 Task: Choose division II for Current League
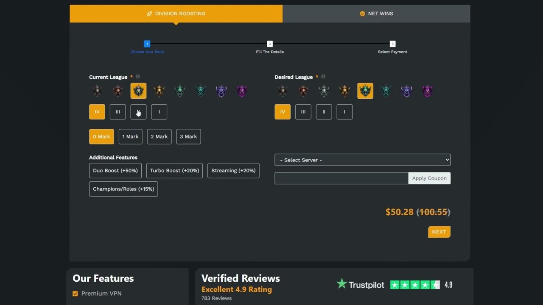click(138, 112)
